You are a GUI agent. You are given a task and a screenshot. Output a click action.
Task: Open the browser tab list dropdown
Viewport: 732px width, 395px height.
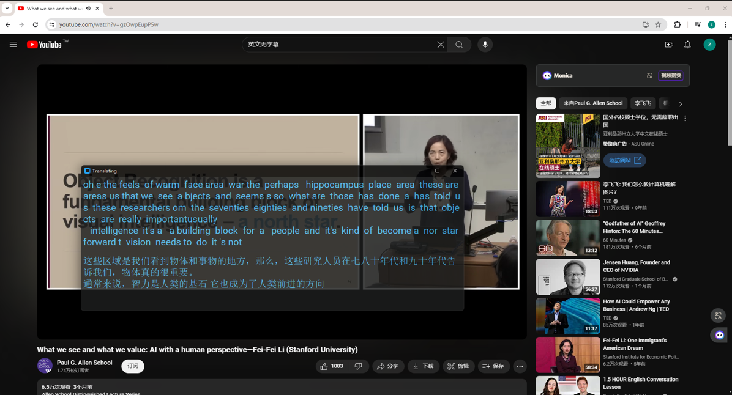coord(7,9)
